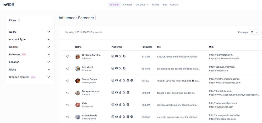This screenshot has height=123, width=262.
Task: Open Dwayne Johnson's TikTok icon
Action: point(120,92)
